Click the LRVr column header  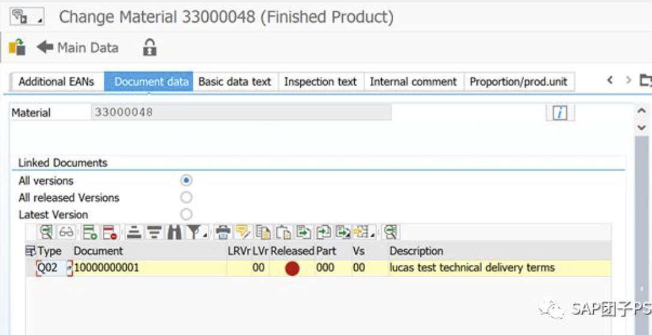(239, 251)
